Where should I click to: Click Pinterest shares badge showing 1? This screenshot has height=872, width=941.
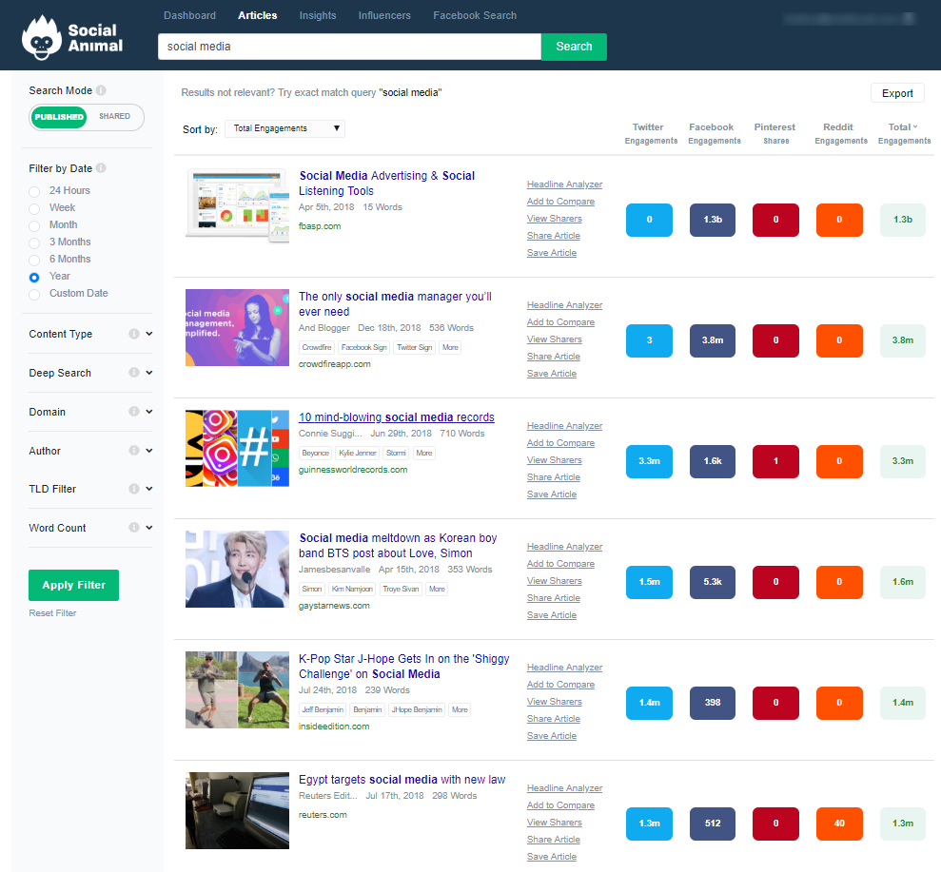(x=775, y=461)
